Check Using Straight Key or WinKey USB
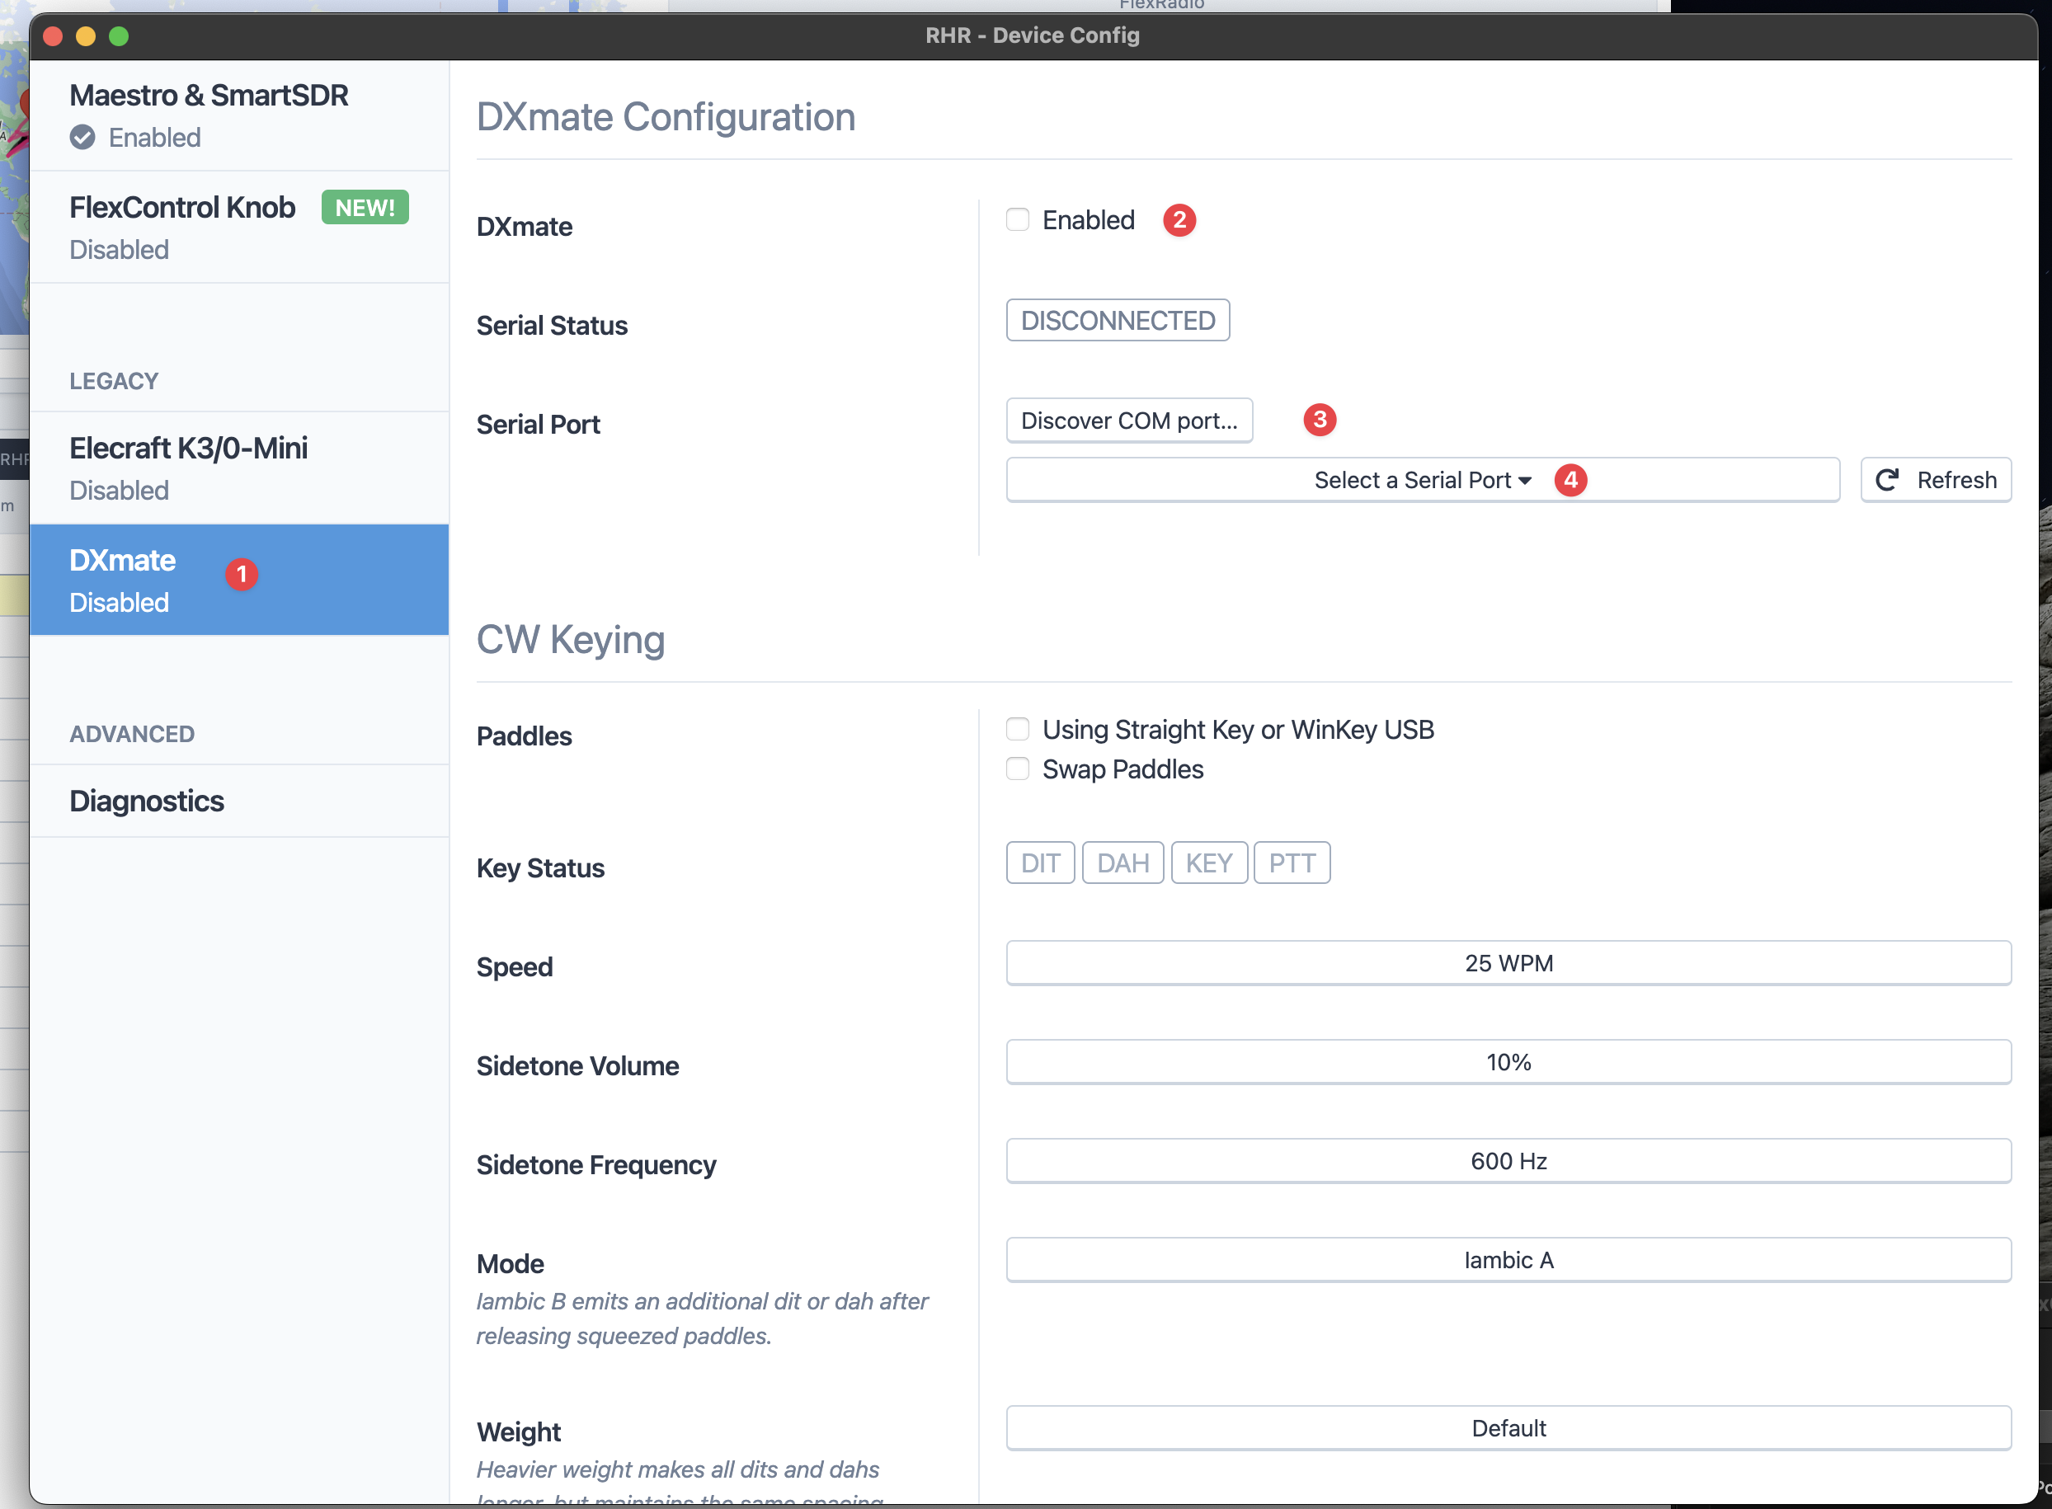 [1018, 729]
